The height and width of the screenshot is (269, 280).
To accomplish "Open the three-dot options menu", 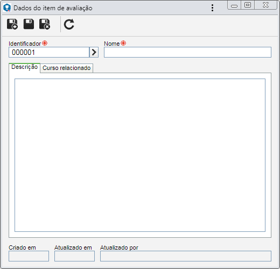I will tap(212, 8).
